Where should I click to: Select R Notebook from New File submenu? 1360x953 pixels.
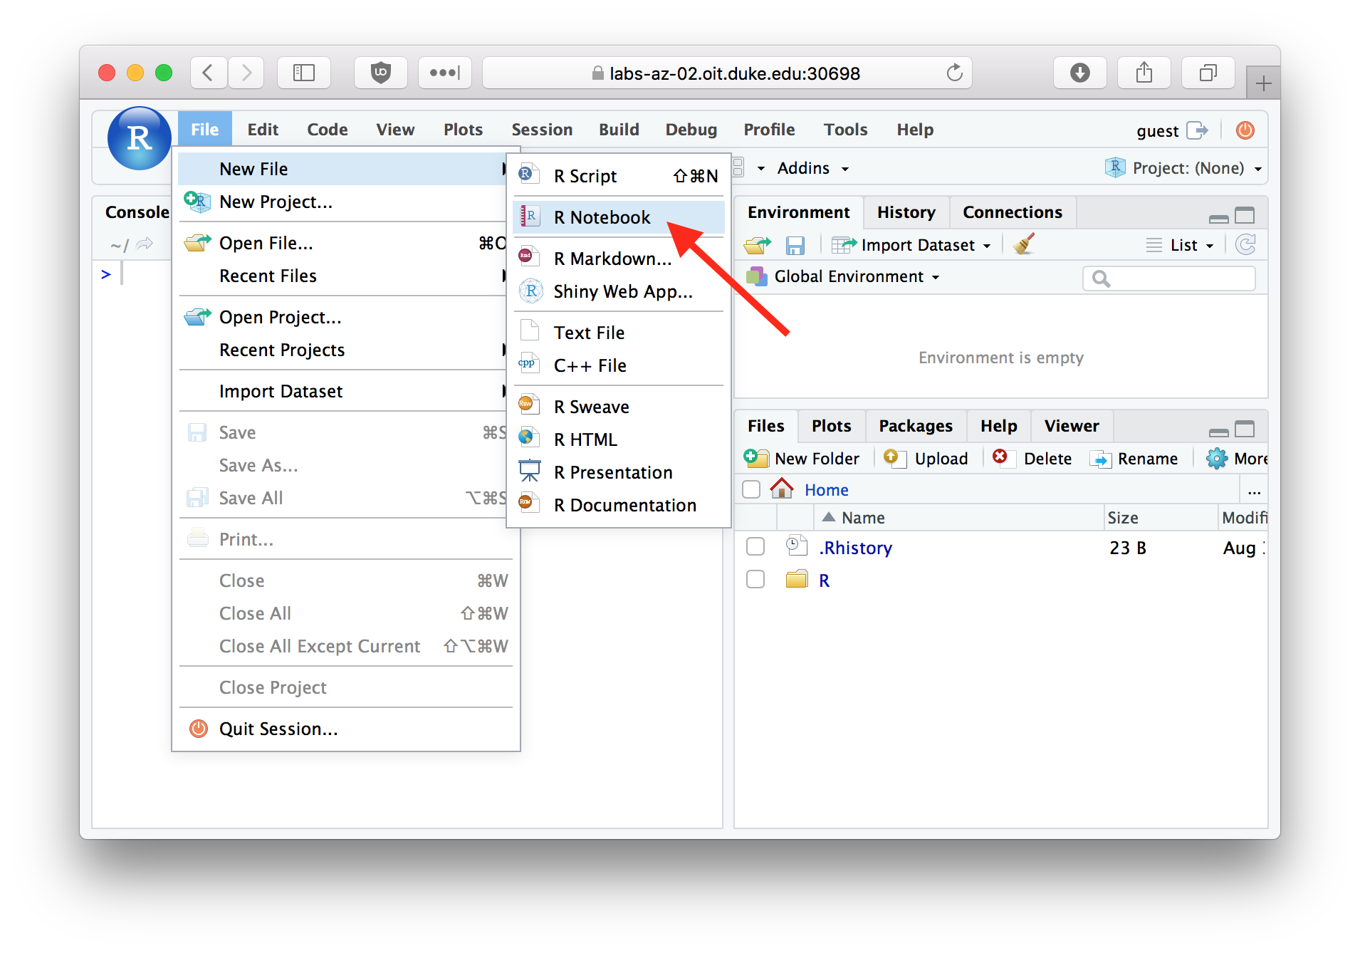click(x=602, y=217)
